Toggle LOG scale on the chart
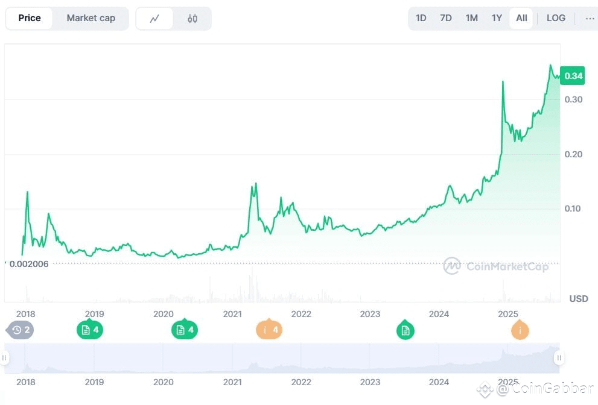The width and height of the screenshot is (598, 405). [556, 18]
